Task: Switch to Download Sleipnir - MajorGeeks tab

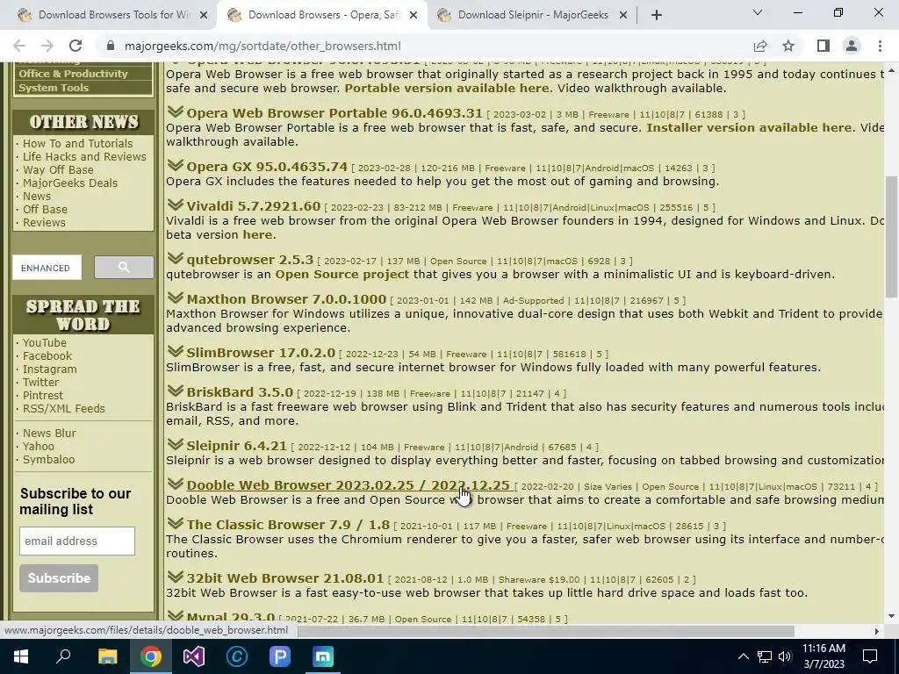Action: pos(533,15)
